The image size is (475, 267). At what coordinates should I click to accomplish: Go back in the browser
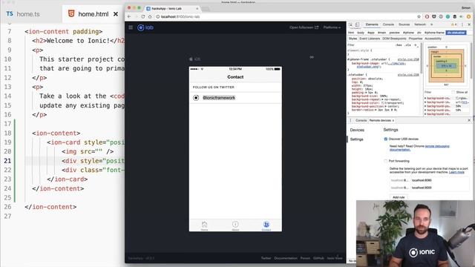pyautogui.click(x=129, y=16)
